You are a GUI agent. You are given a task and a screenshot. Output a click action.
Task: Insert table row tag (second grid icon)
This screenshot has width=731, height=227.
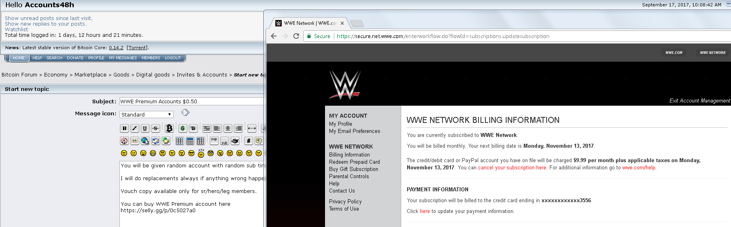coord(190,141)
